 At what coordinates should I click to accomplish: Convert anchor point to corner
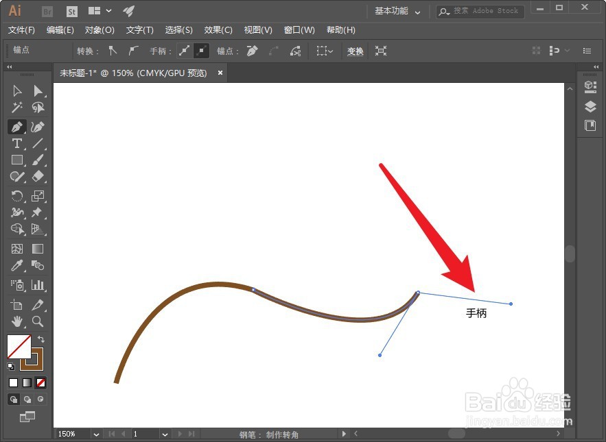[113, 51]
